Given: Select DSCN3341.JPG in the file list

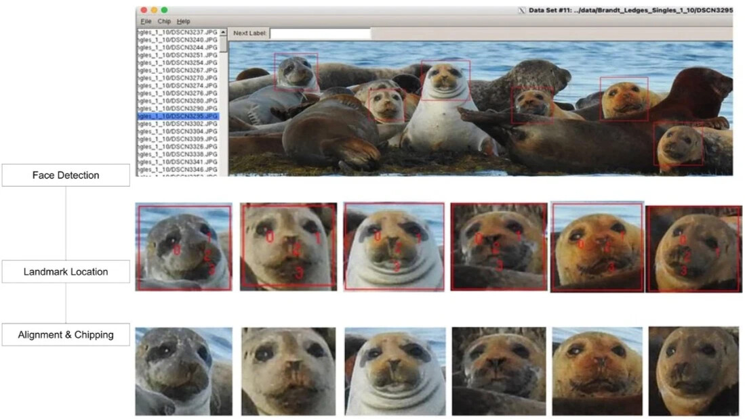Looking at the screenshot, I should [x=178, y=162].
